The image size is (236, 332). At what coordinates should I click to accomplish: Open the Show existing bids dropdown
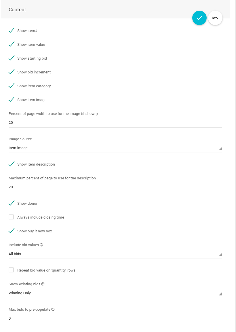point(115,293)
